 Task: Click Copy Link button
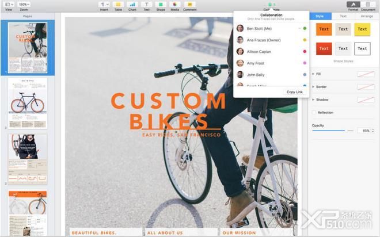[x=294, y=92]
